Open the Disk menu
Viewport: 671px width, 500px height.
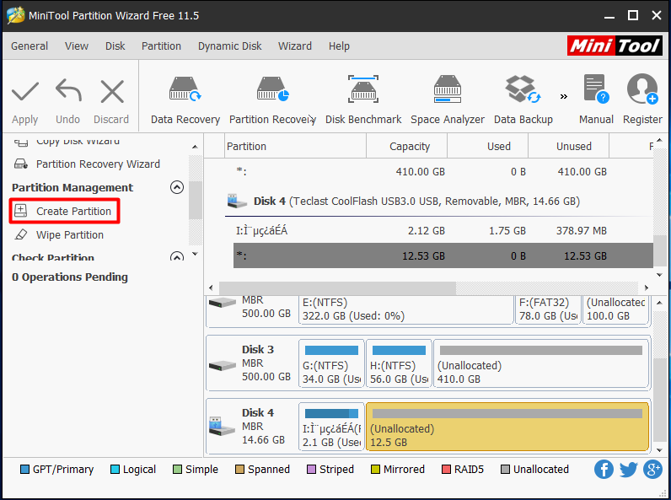[x=115, y=46]
